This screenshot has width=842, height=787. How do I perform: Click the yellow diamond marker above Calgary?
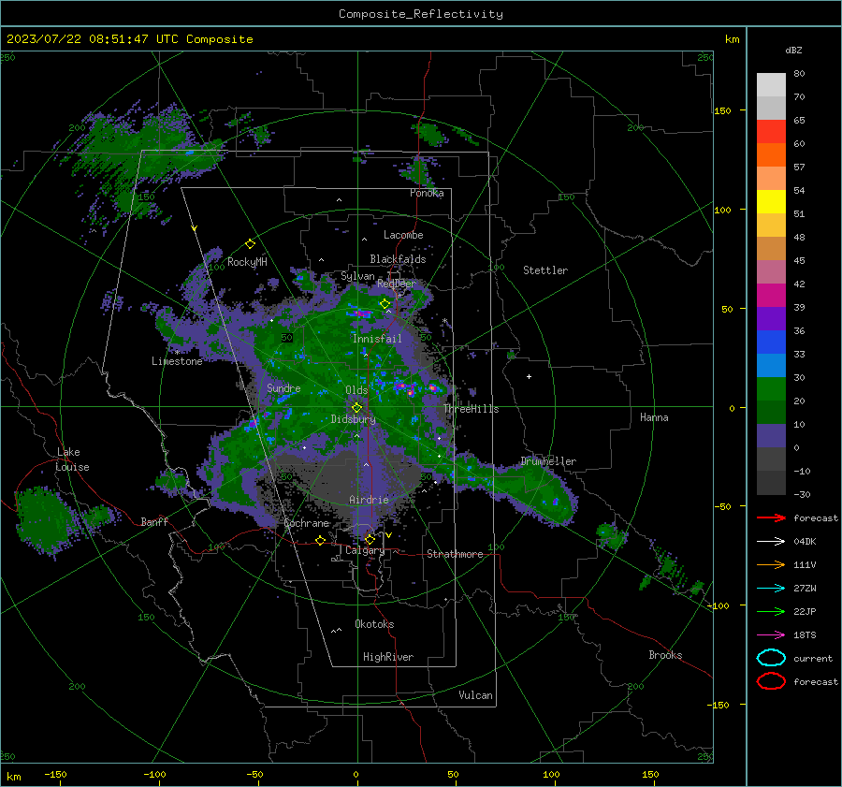(x=370, y=539)
